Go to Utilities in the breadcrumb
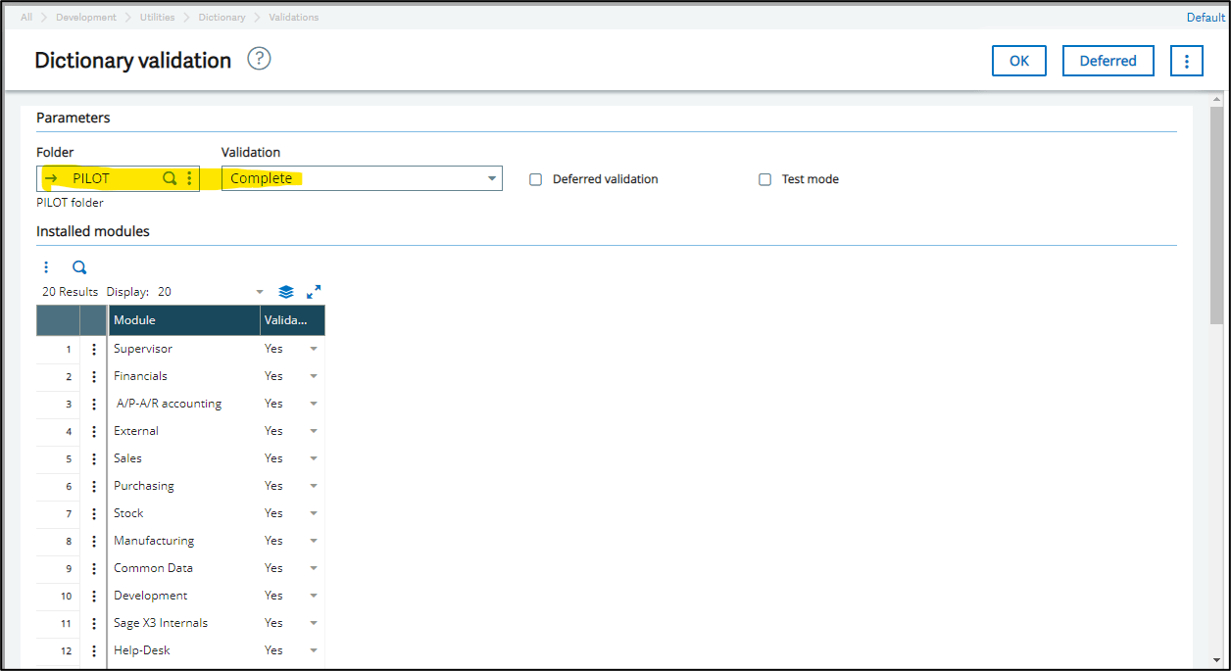 (157, 18)
